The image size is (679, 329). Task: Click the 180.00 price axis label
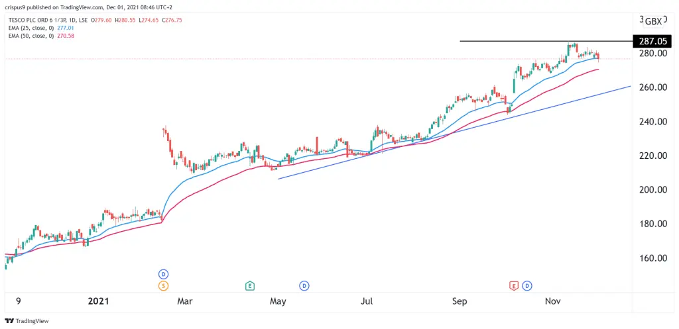point(652,224)
